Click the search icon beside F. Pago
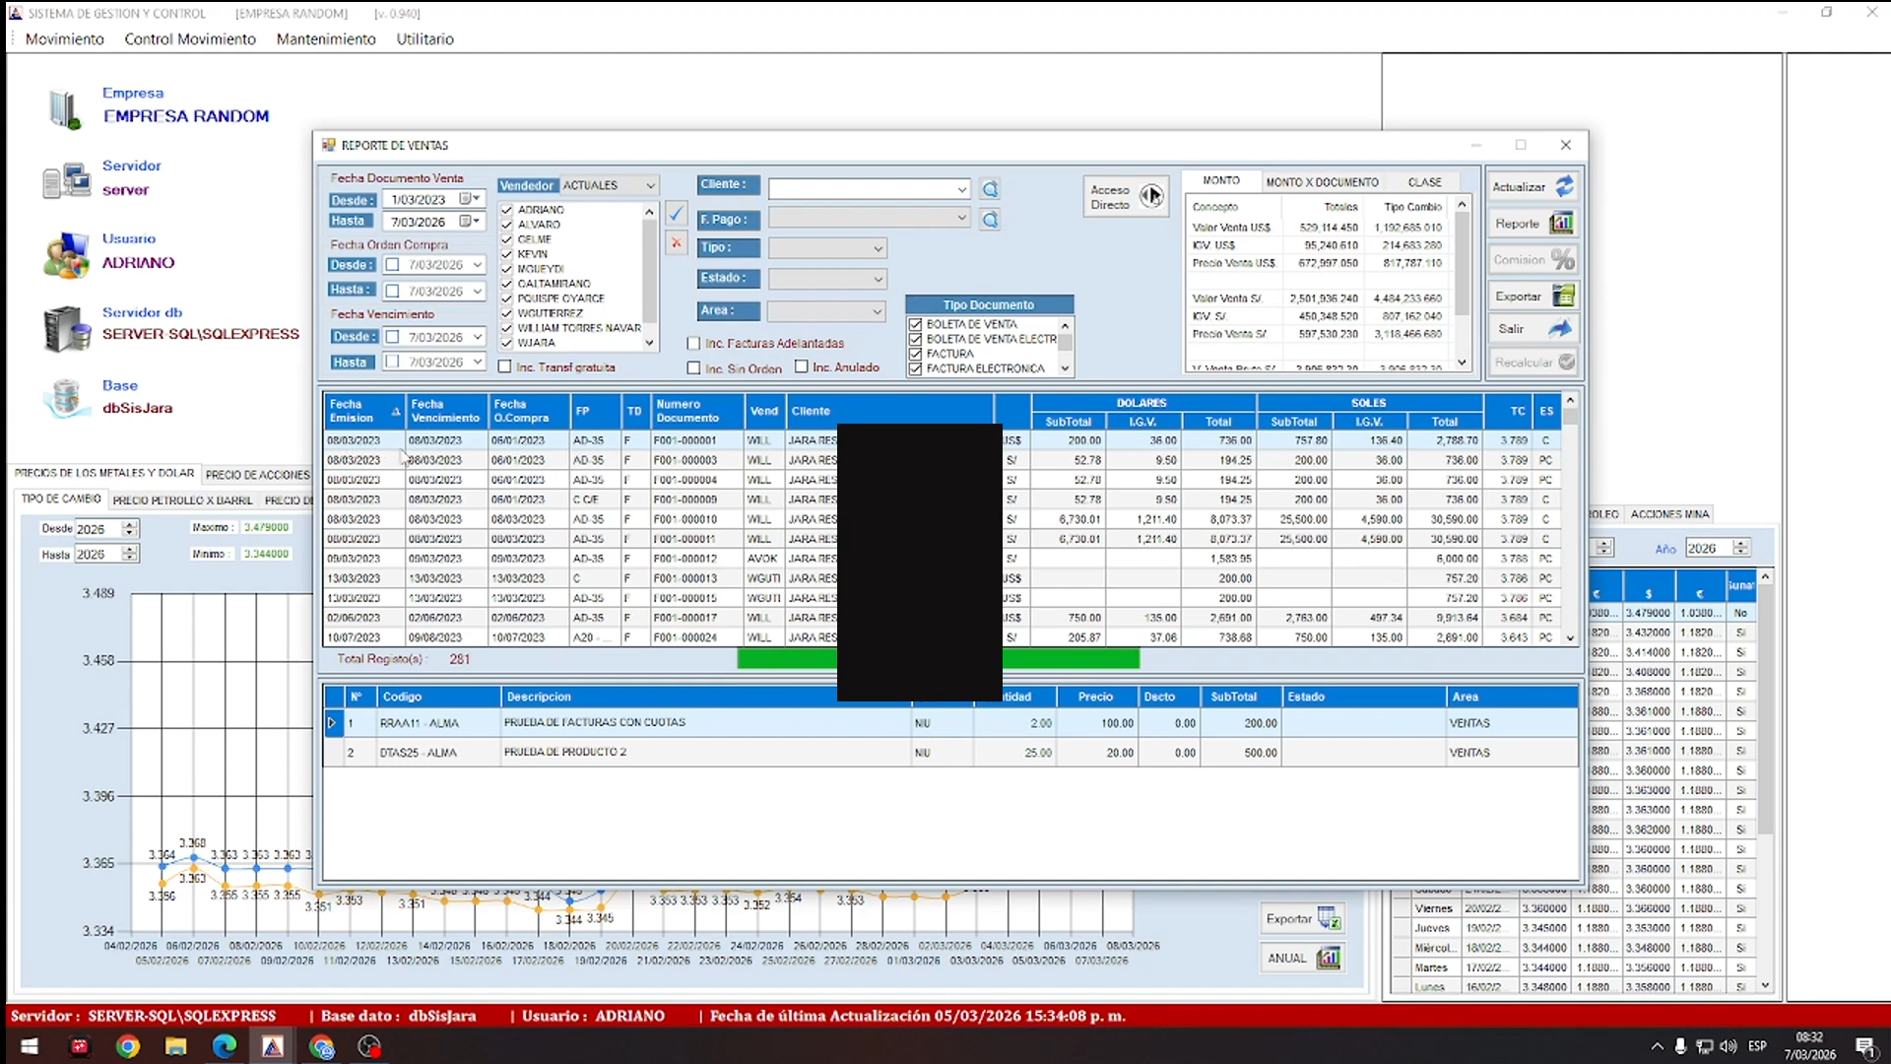 point(990,220)
